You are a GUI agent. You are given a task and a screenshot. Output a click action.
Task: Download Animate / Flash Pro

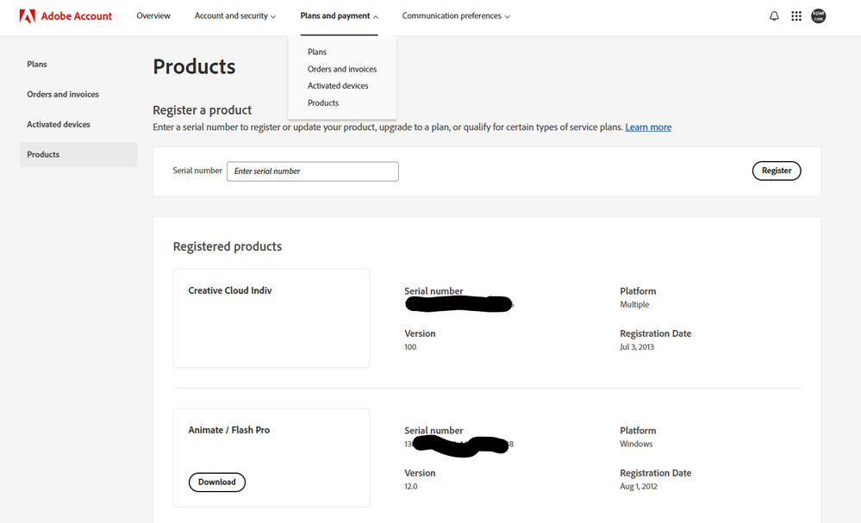217,483
